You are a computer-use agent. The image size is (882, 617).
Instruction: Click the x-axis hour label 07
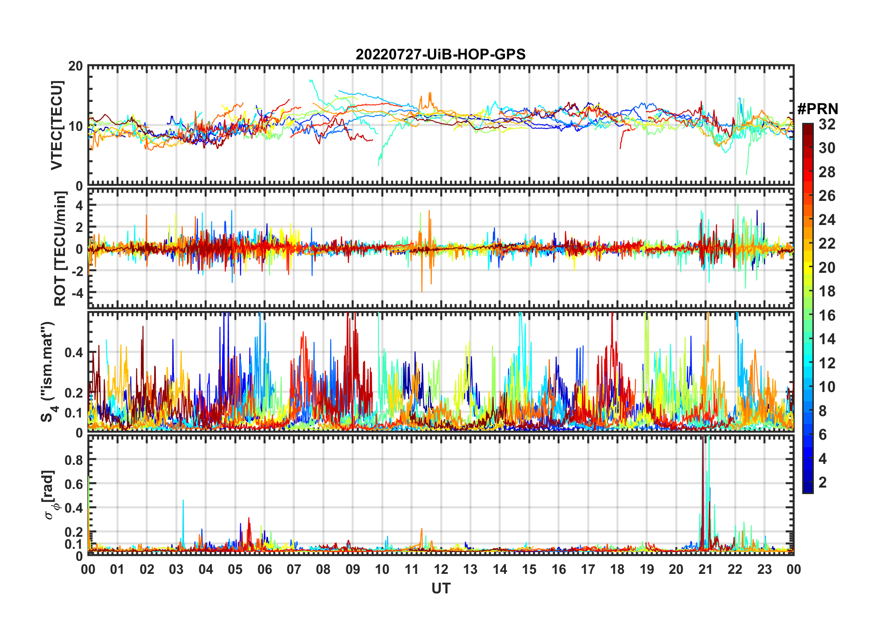[x=294, y=569]
